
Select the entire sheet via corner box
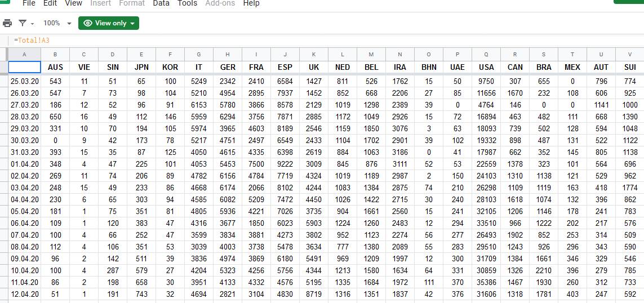4,54
